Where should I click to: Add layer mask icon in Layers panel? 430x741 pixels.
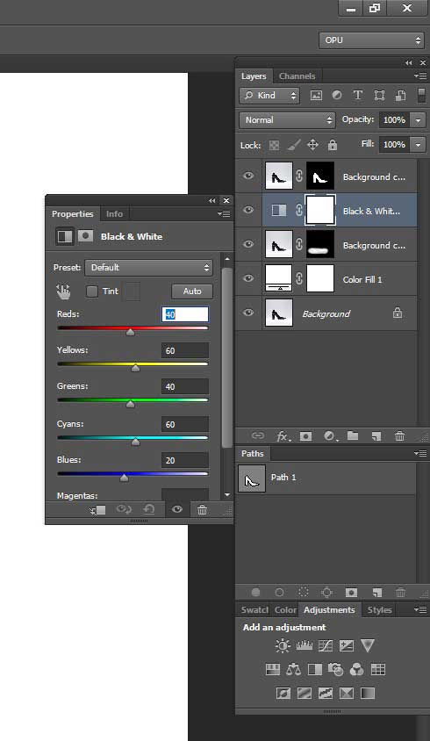tap(305, 436)
